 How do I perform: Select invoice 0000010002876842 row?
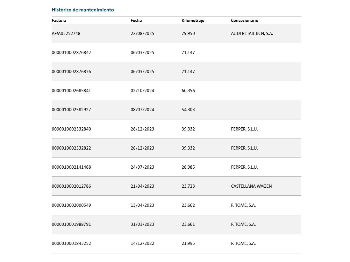click(x=176, y=52)
